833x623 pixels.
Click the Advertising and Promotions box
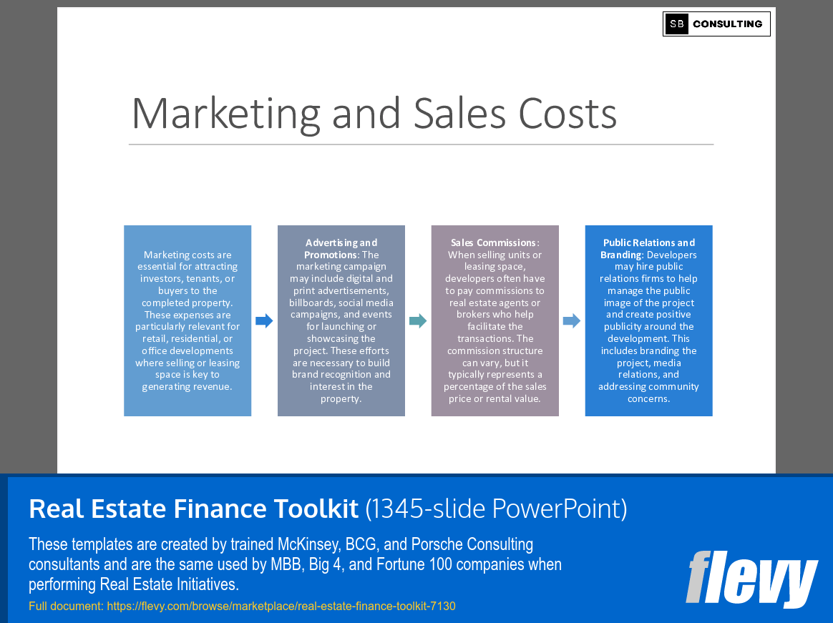[341, 320]
